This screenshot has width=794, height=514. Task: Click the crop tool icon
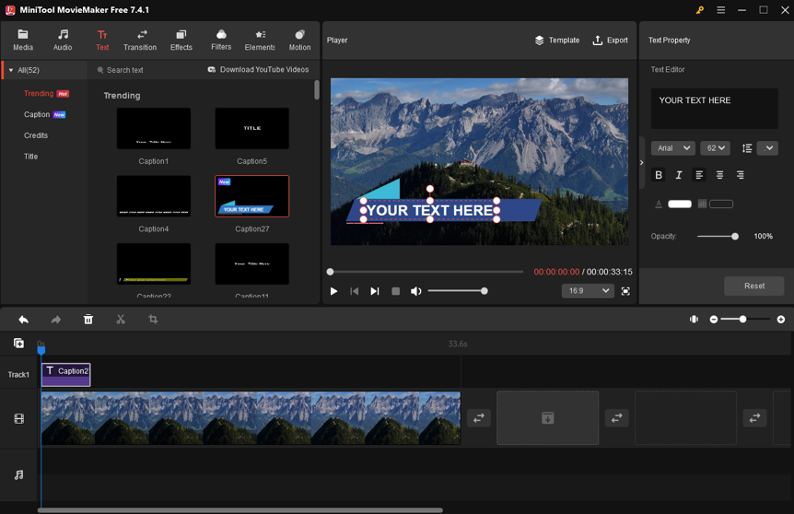[153, 320]
